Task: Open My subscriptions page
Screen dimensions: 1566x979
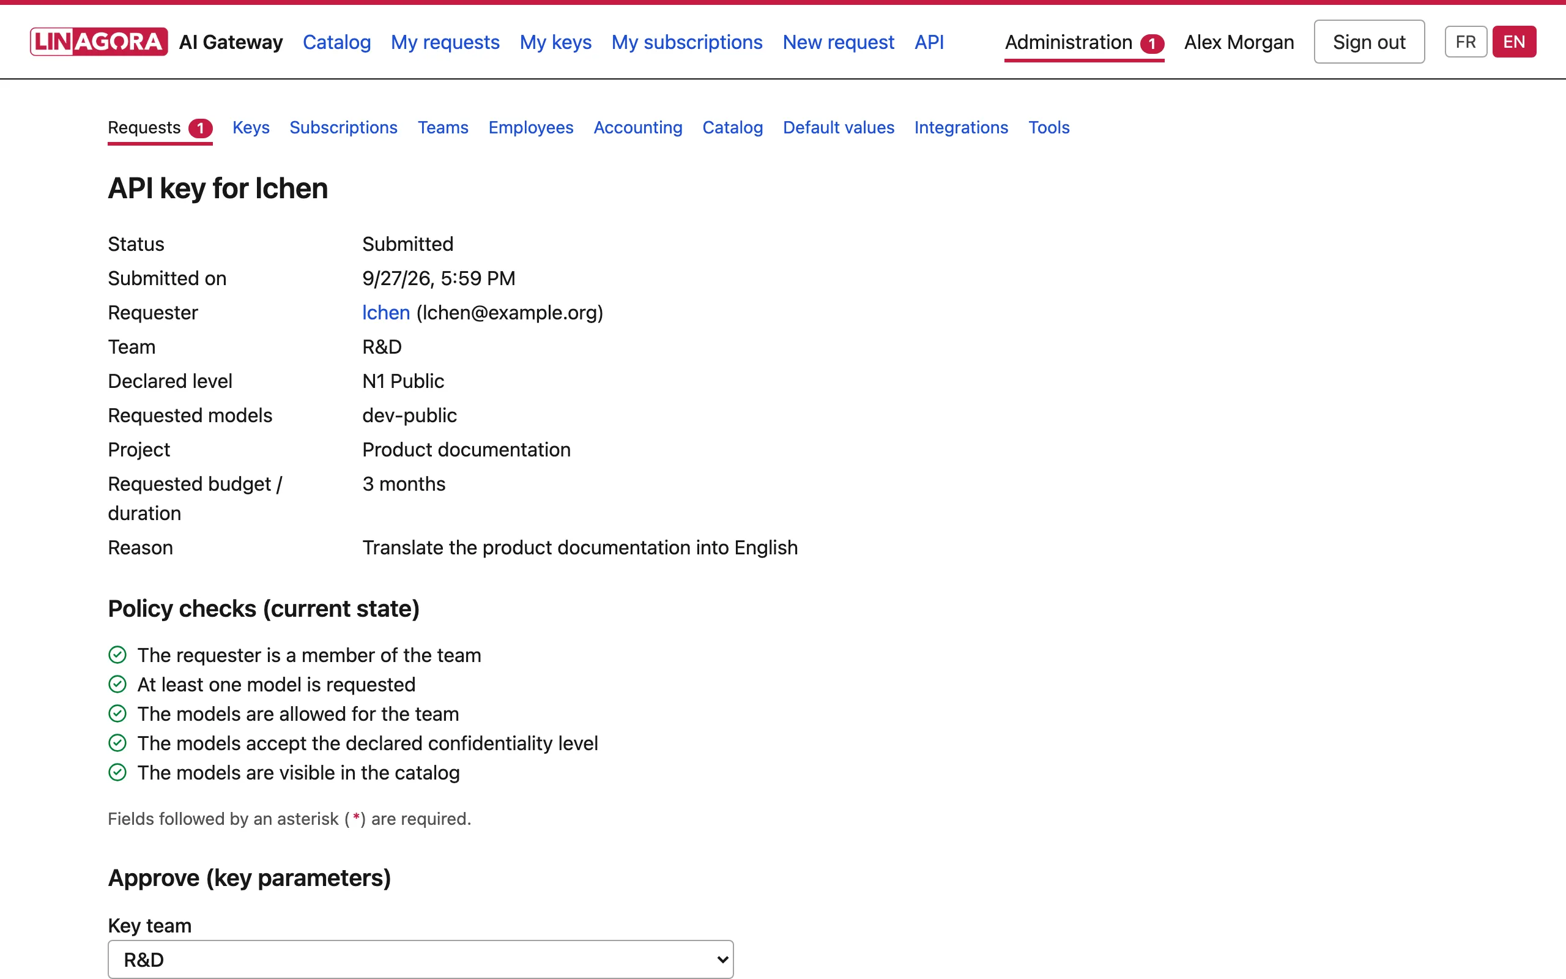Action: click(687, 42)
